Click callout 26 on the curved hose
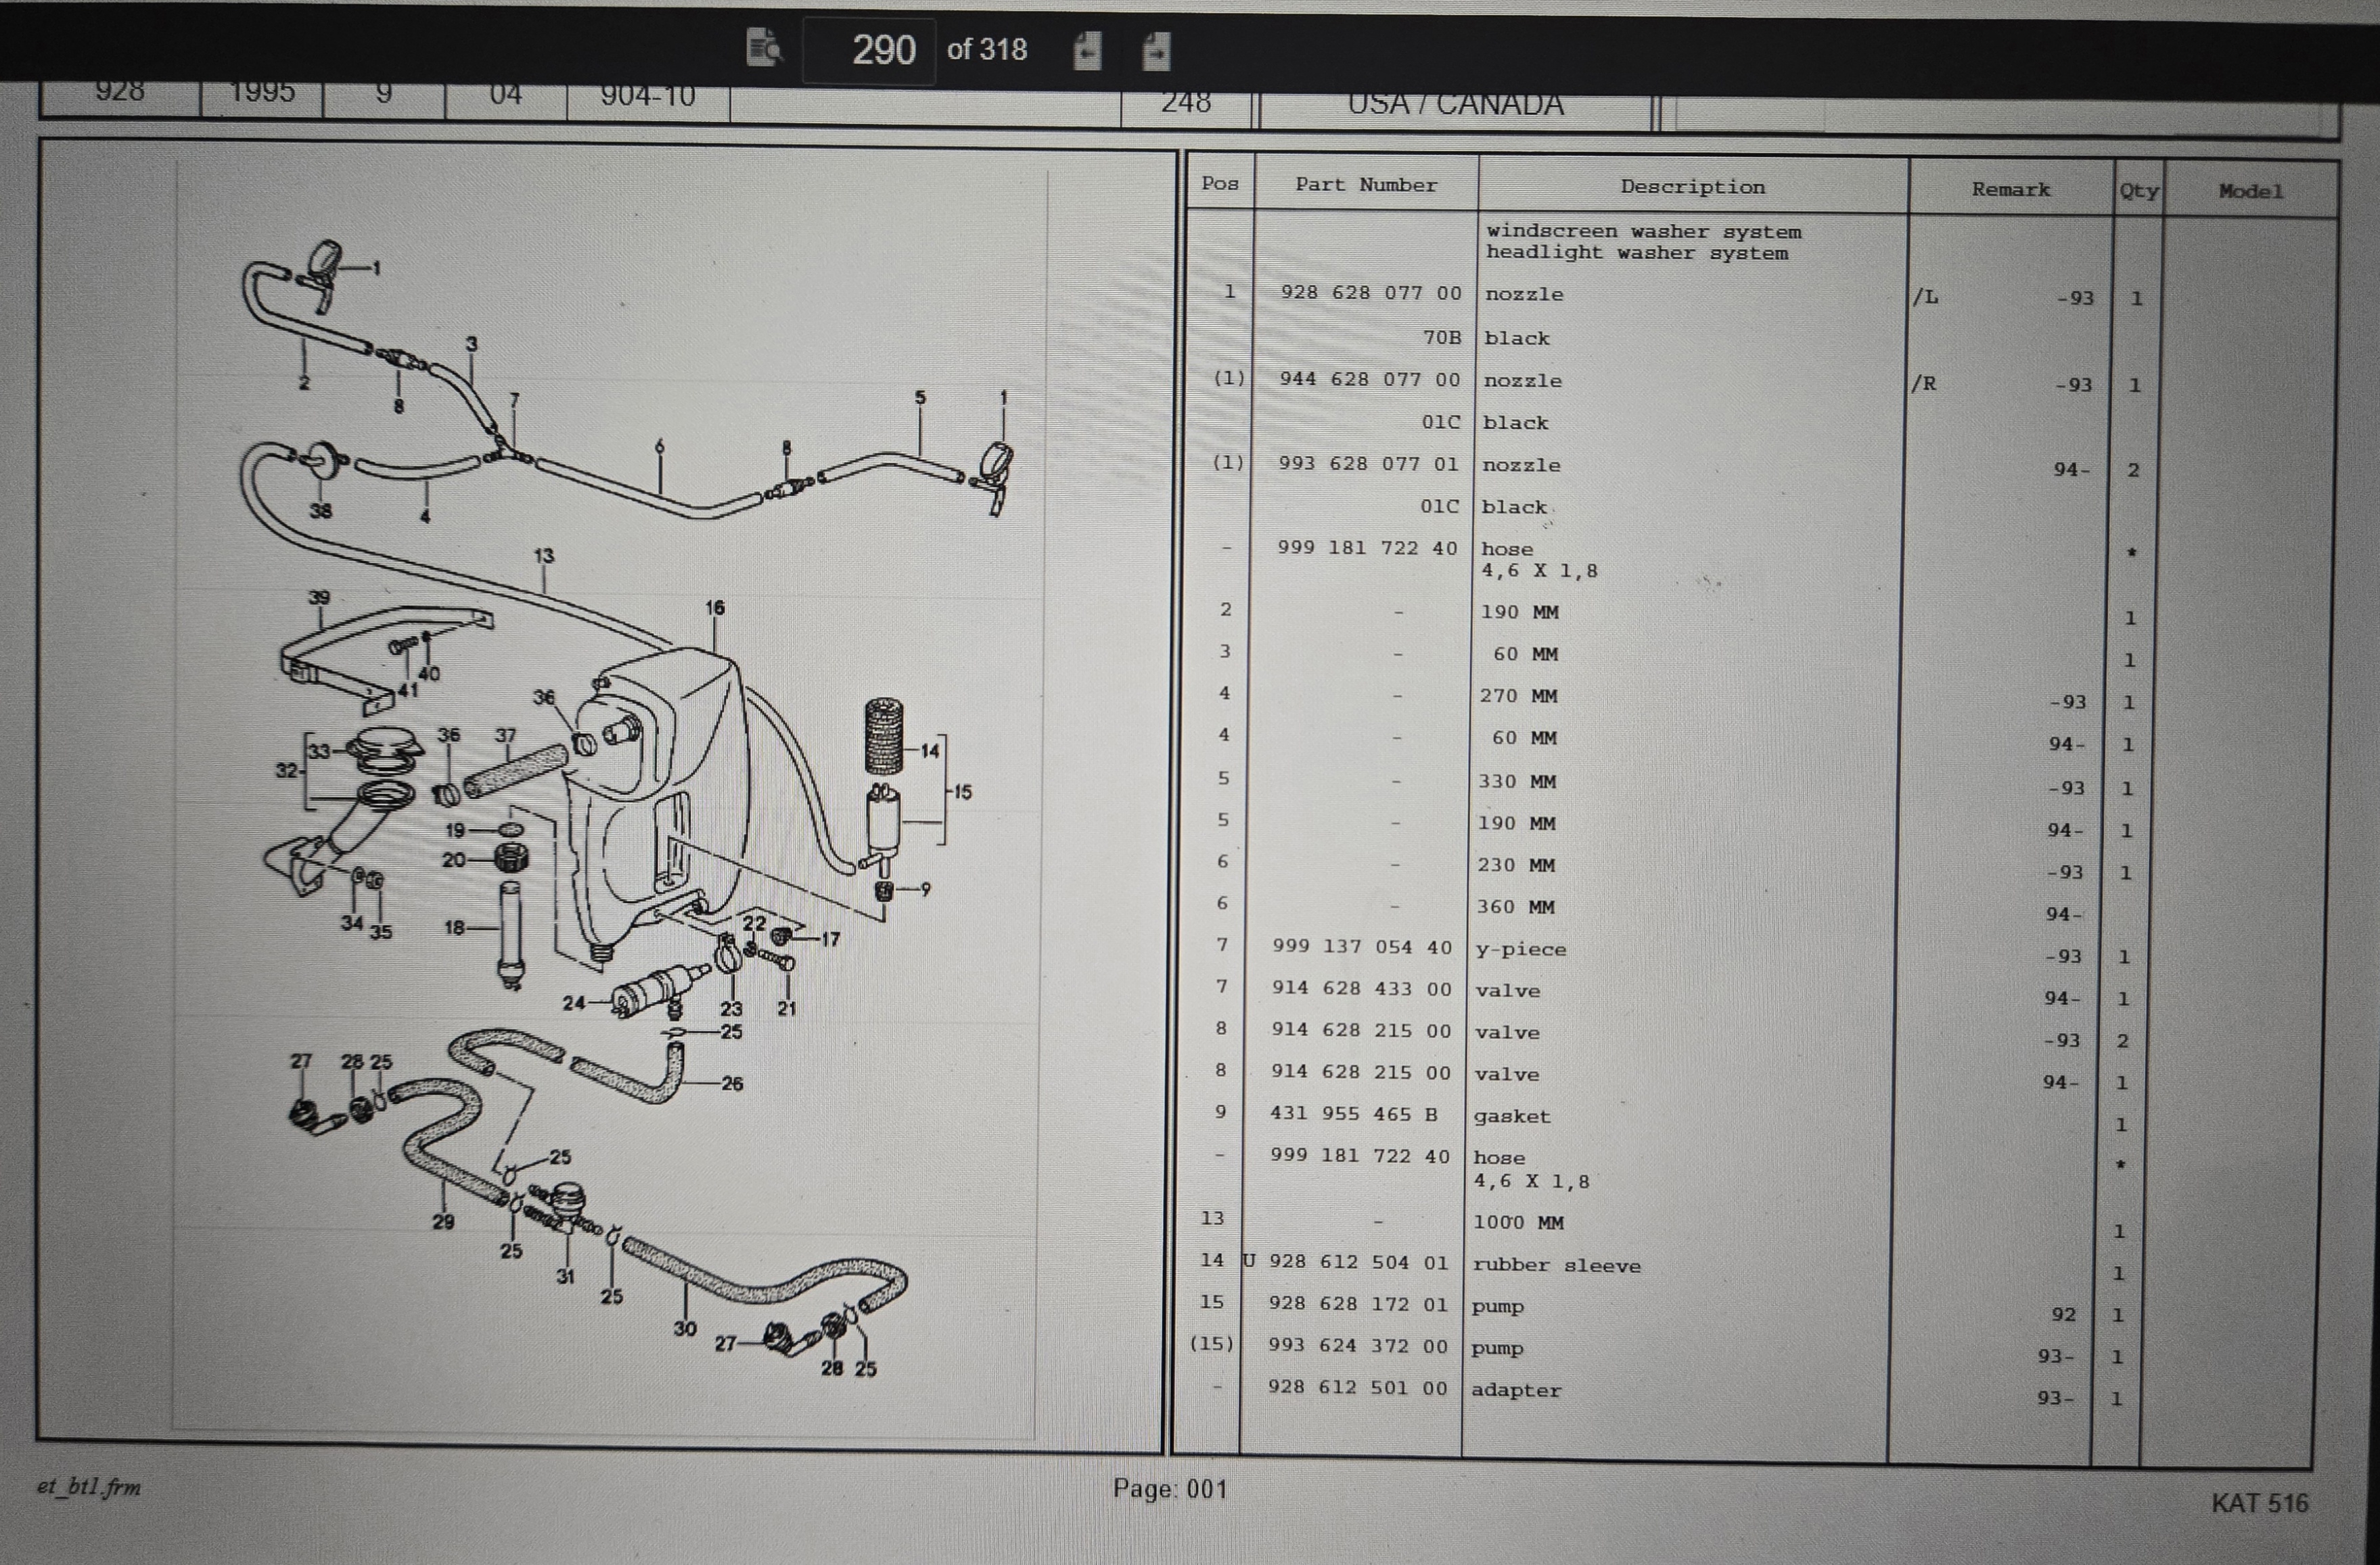Screen dimensions: 2380x1565 (x=732, y=1083)
